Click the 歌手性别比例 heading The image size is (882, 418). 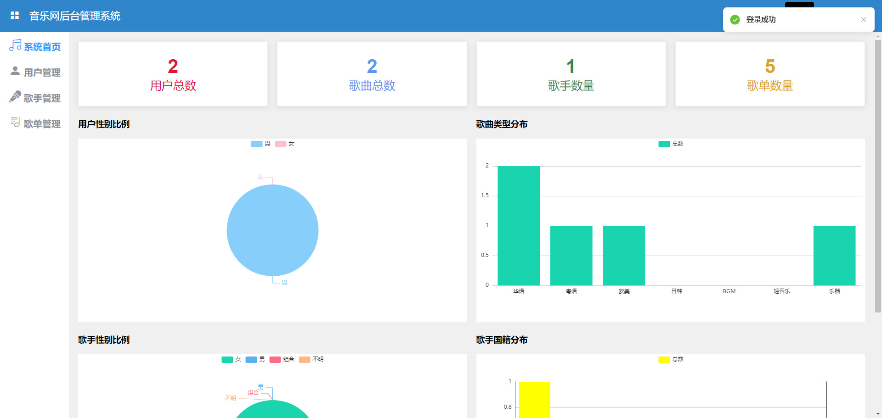104,340
